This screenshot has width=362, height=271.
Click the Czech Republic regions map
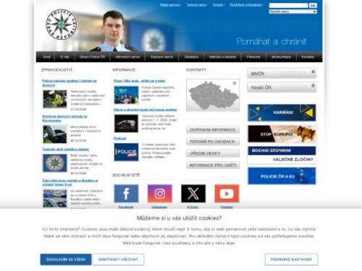[x=213, y=95]
